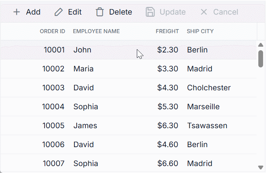
Task: Click the Update save icon
Action: 150,12
